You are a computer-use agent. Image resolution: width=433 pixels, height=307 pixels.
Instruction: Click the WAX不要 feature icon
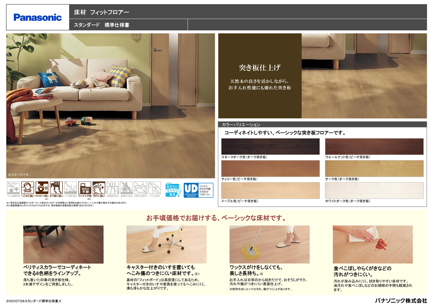pyautogui.click(x=84, y=188)
